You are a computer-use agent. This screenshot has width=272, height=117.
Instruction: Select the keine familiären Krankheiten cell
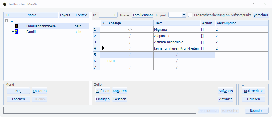coord(177,48)
